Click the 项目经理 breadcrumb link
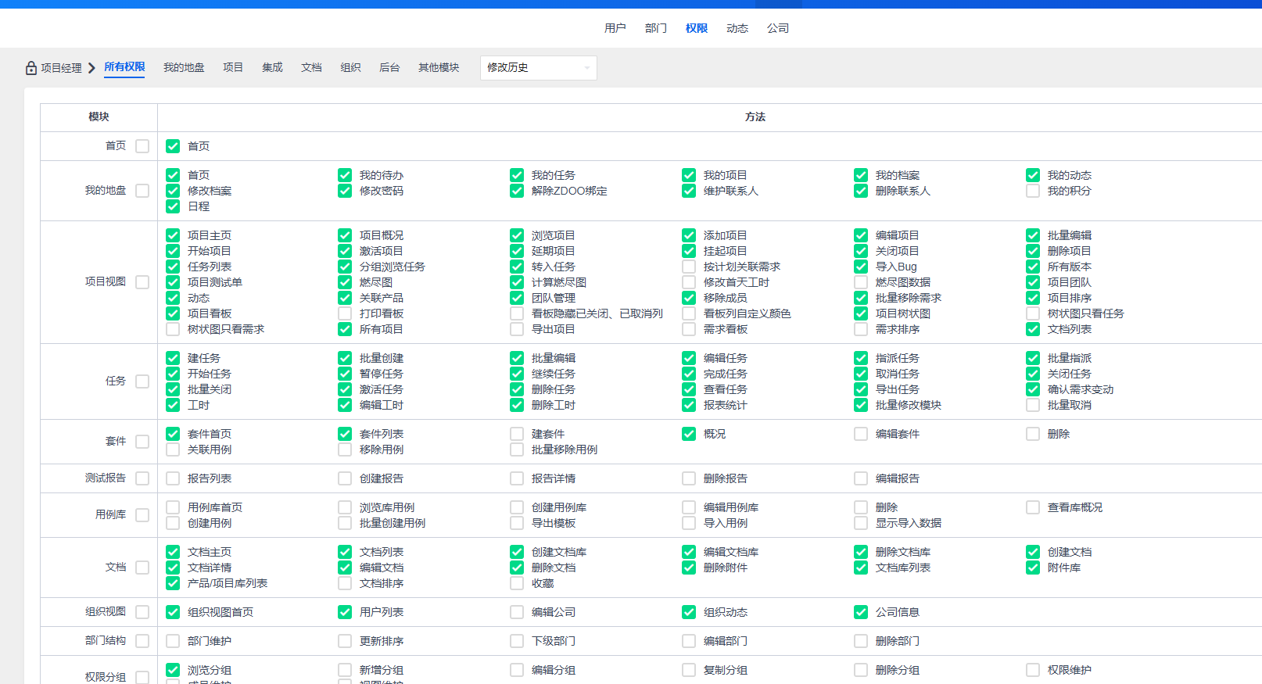The height and width of the screenshot is (684, 1262). click(61, 68)
